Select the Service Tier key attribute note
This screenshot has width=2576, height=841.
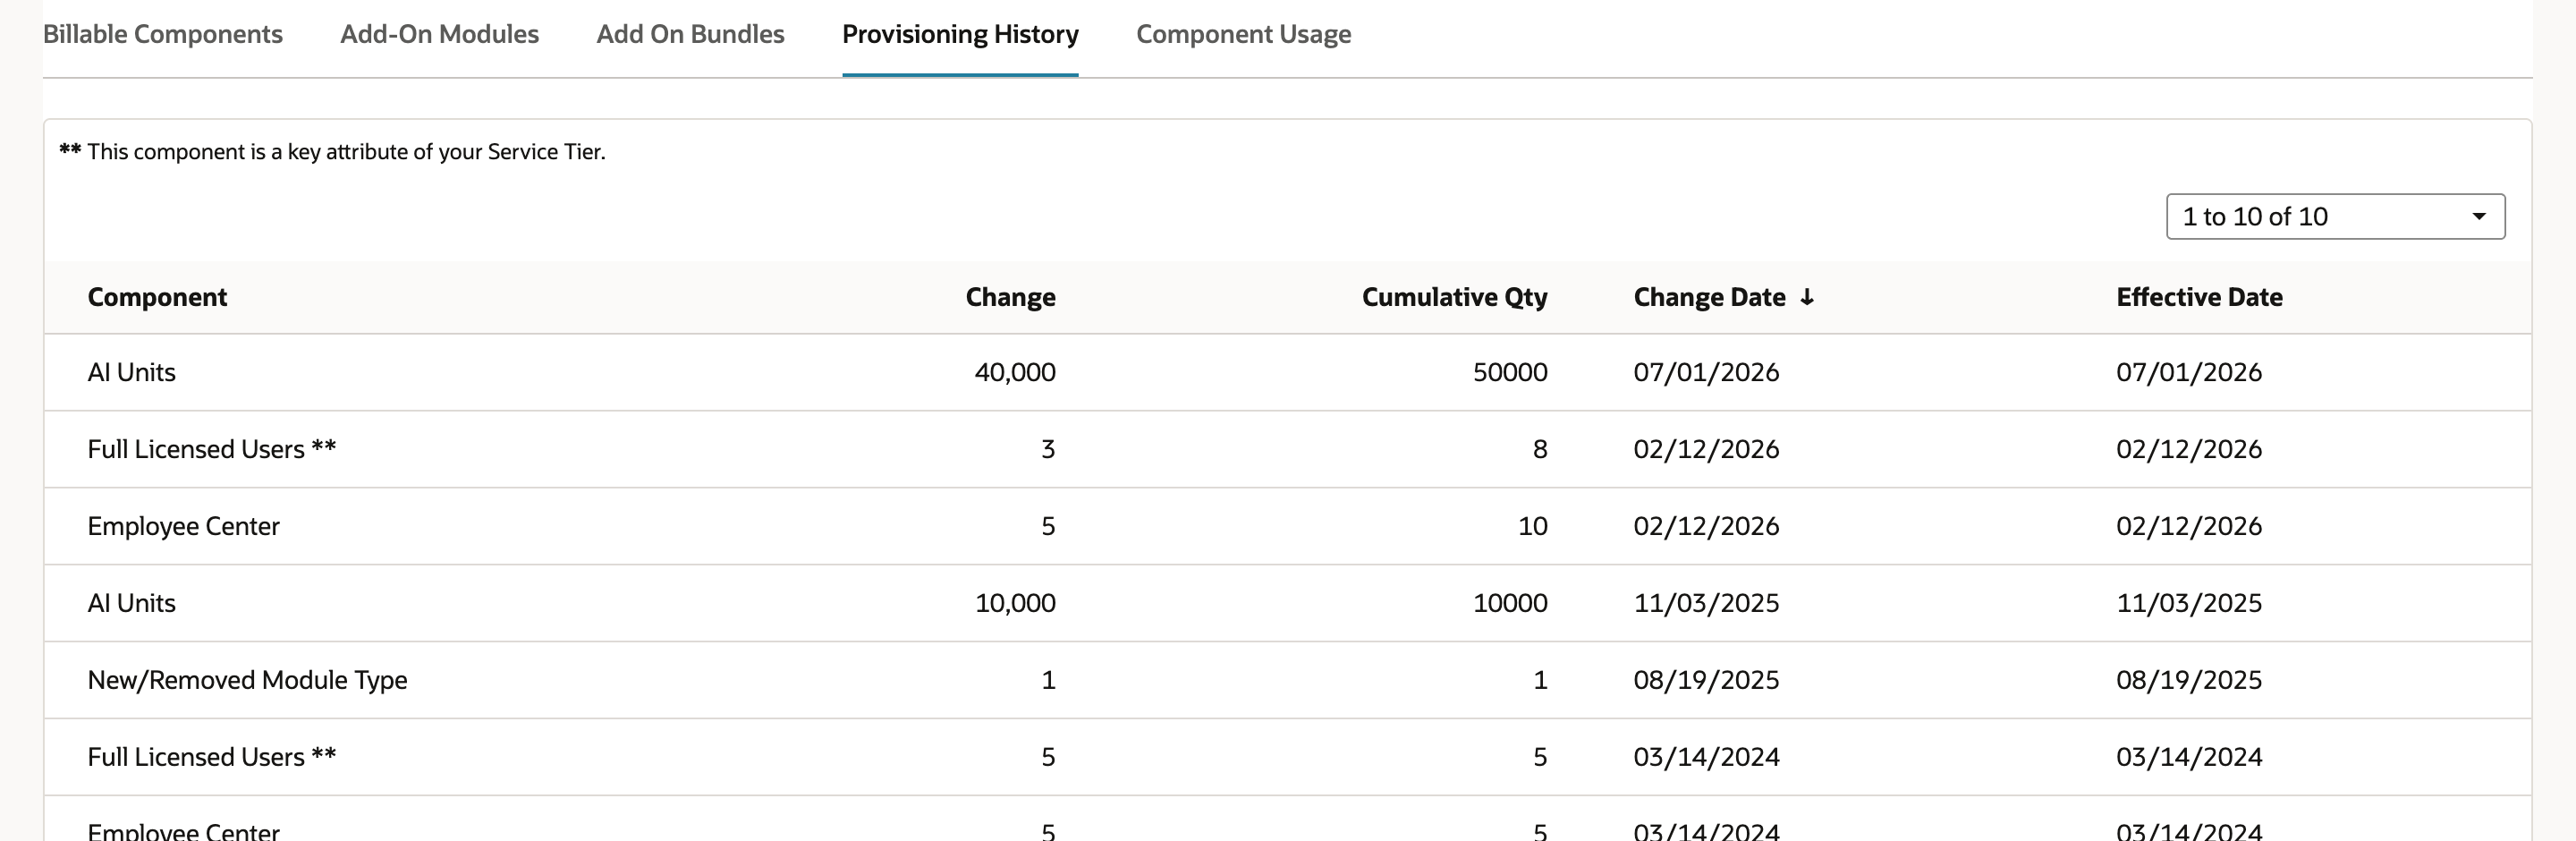332,151
